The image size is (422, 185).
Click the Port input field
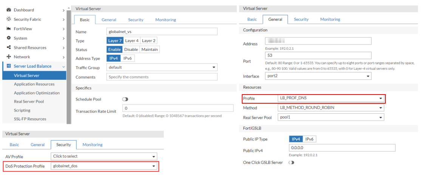[x=318, y=55]
